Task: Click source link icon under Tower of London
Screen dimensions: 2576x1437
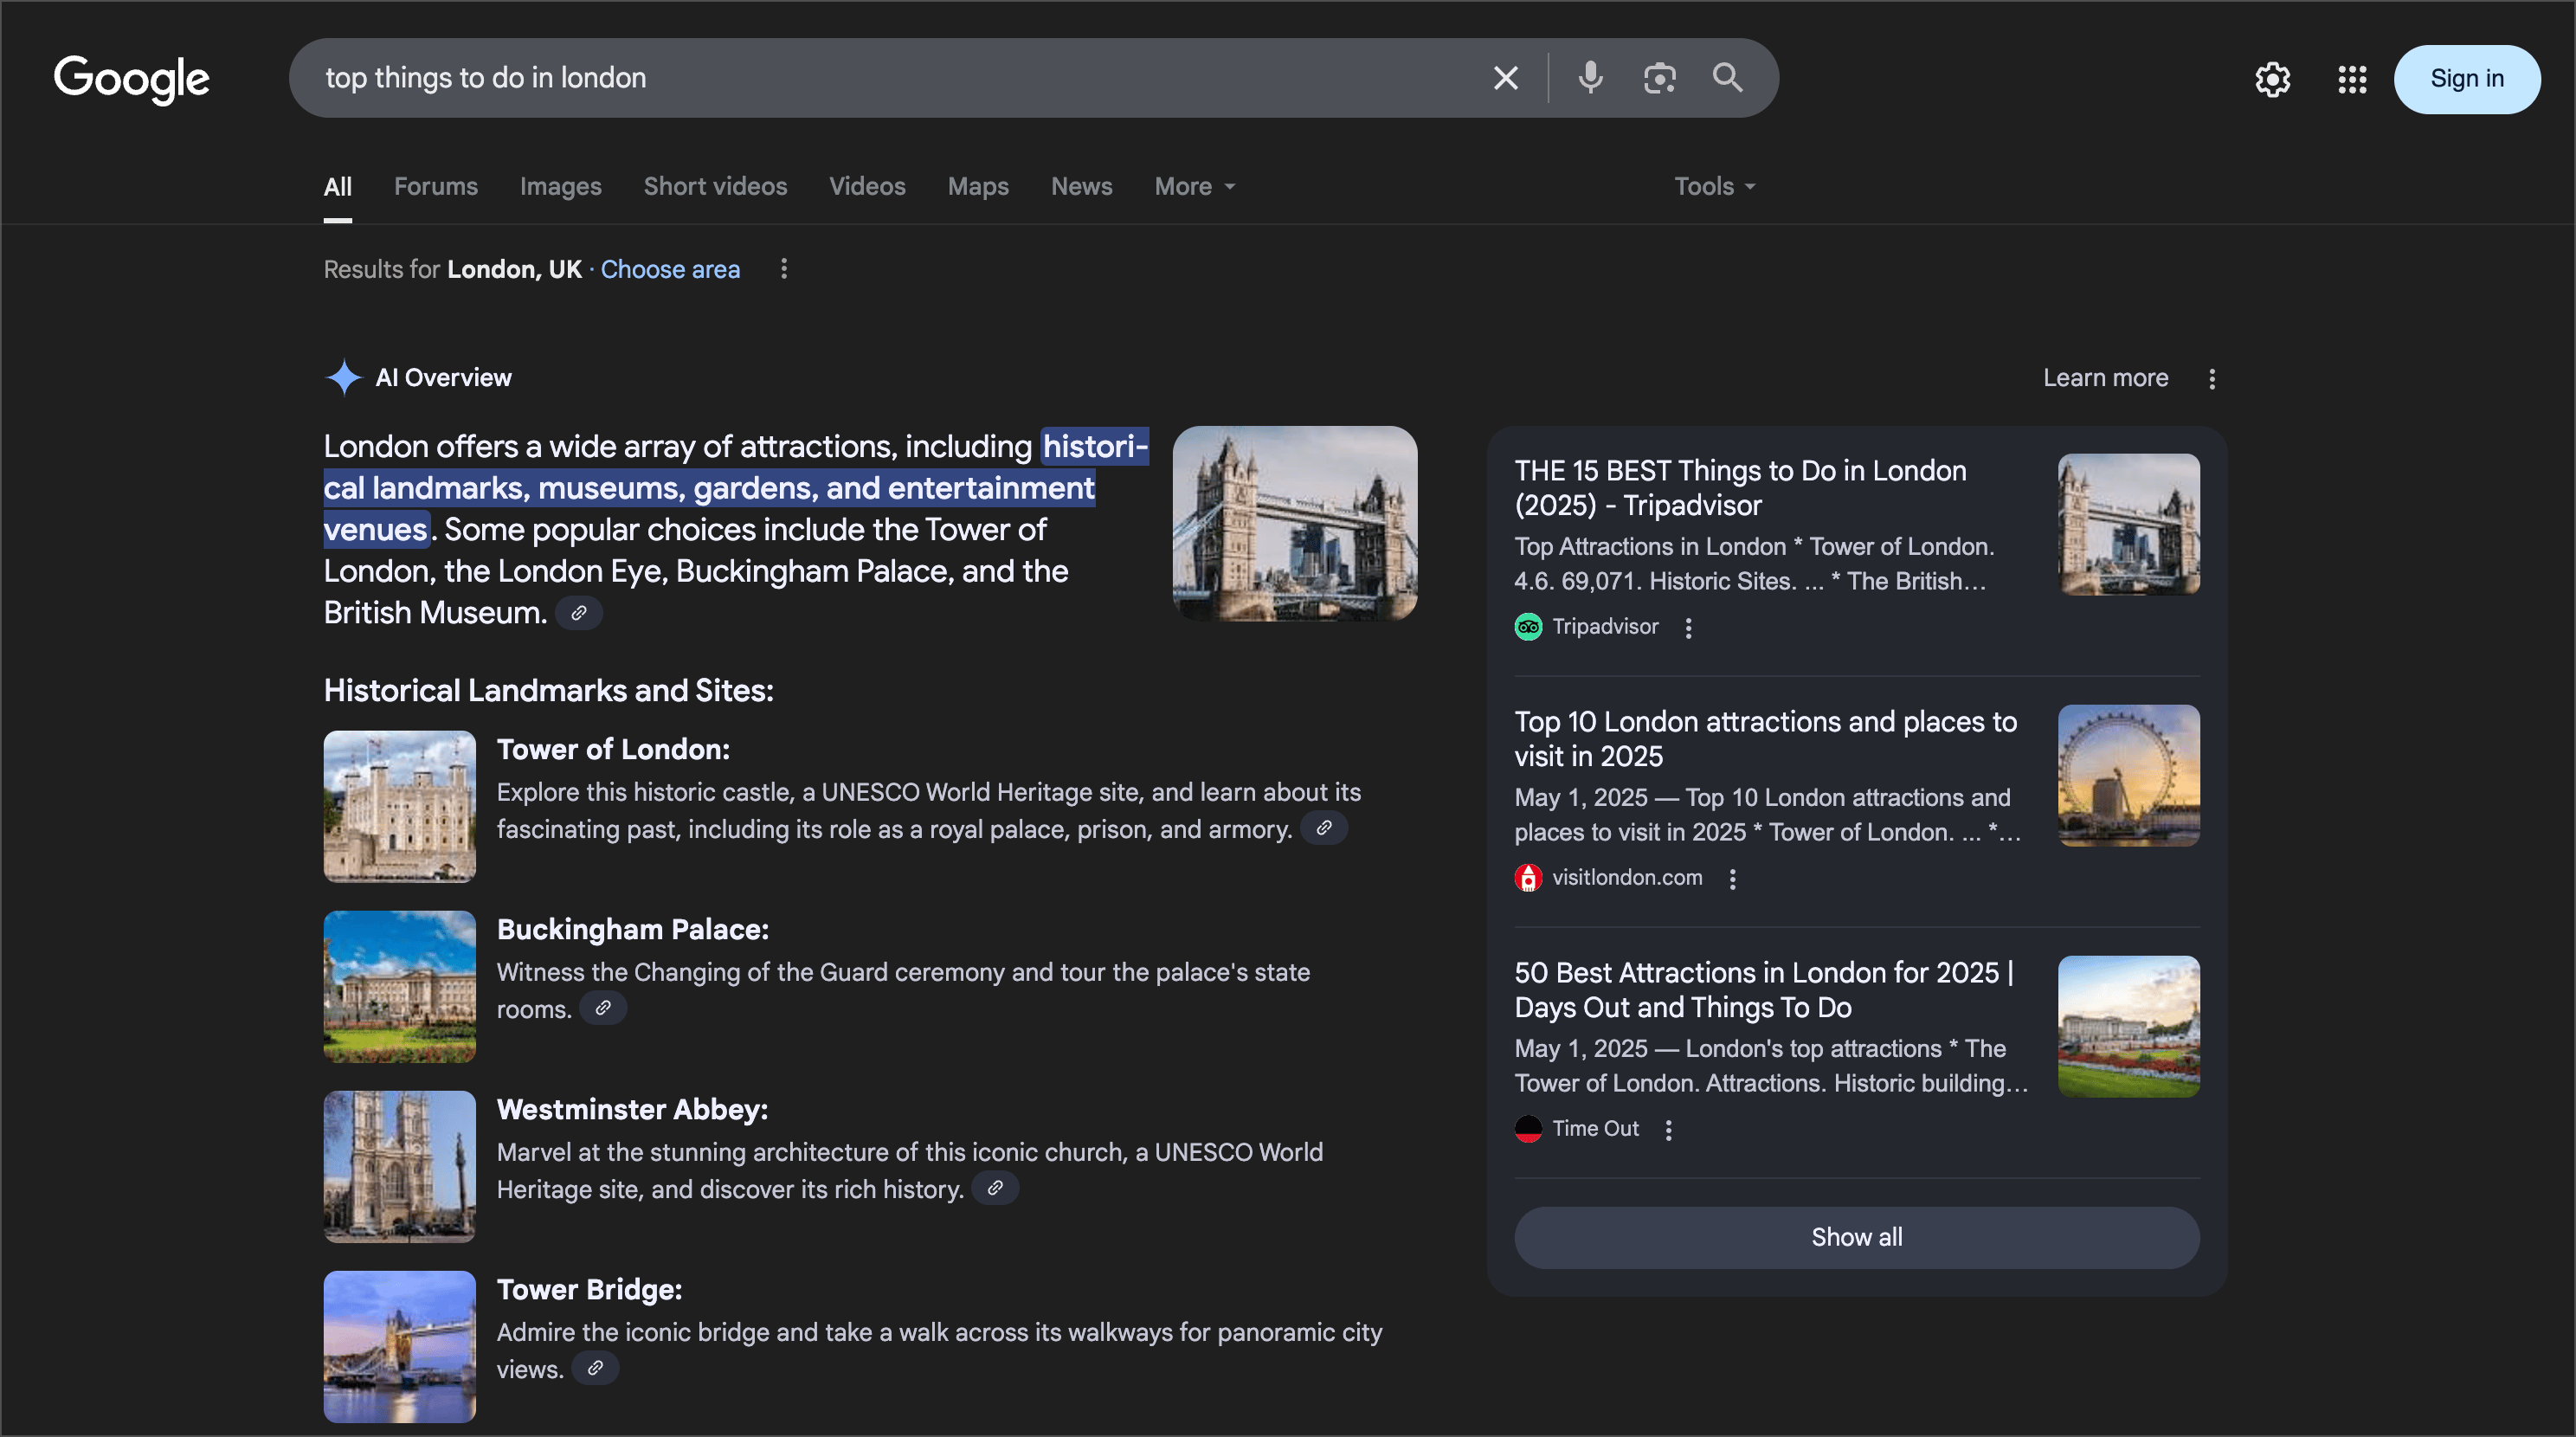Action: click(1323, 828)
